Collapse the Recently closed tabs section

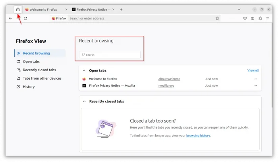[x=84, y=101]
